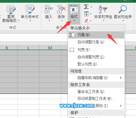Image resolution: width=136 pixels, height=118 pixels.
Task: Select column L header
Action: 29,48
